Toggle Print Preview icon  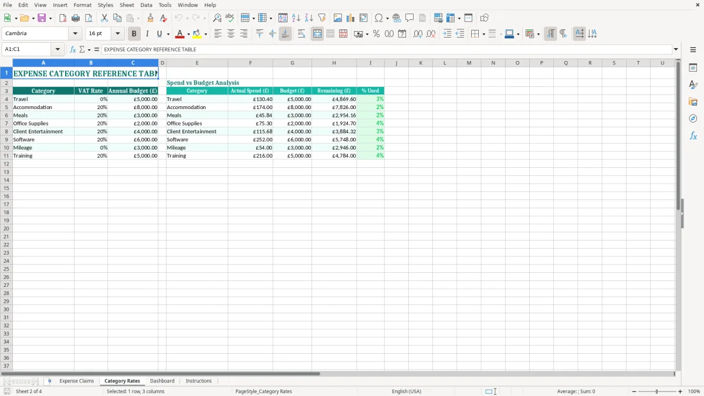88,18
